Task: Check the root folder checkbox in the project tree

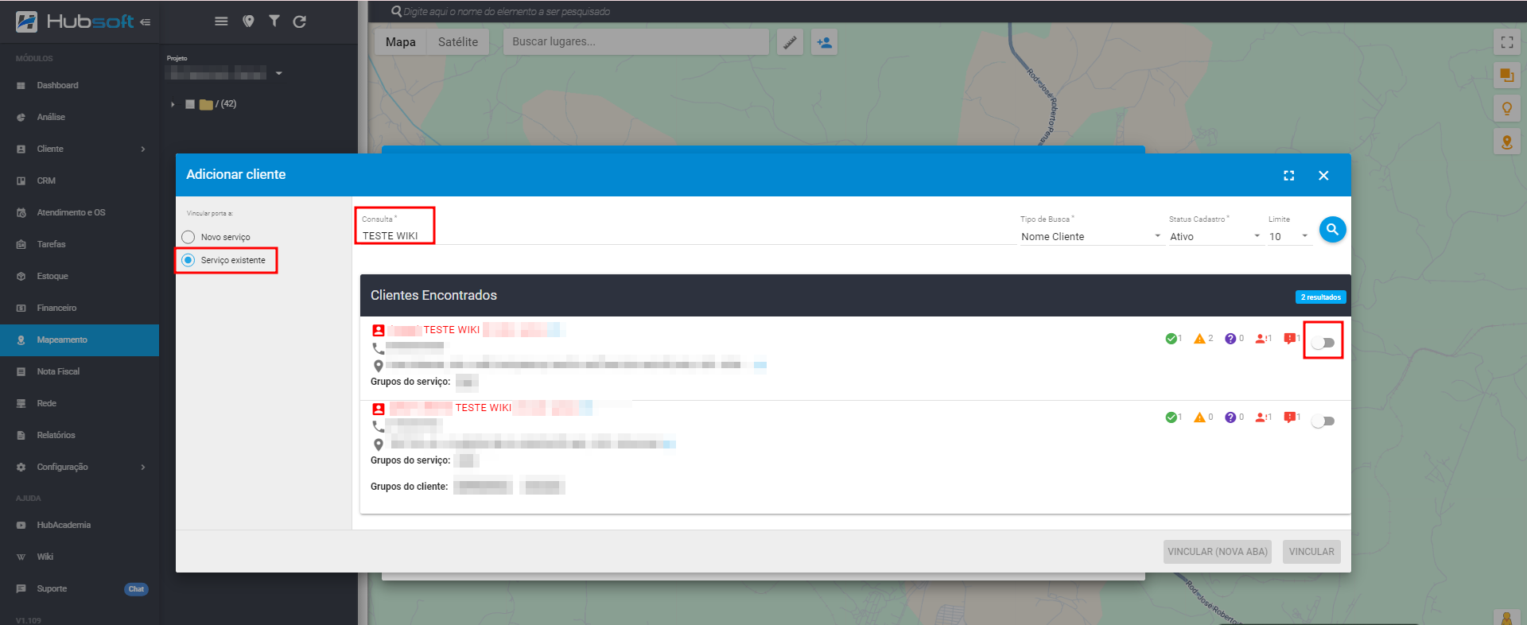Action: tap(190, 104)
